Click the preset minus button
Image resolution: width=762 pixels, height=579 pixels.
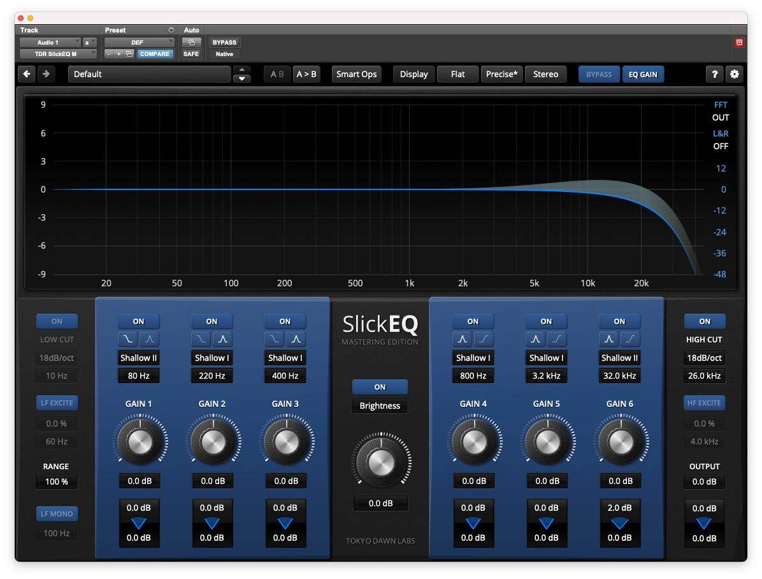pos(109,54)
